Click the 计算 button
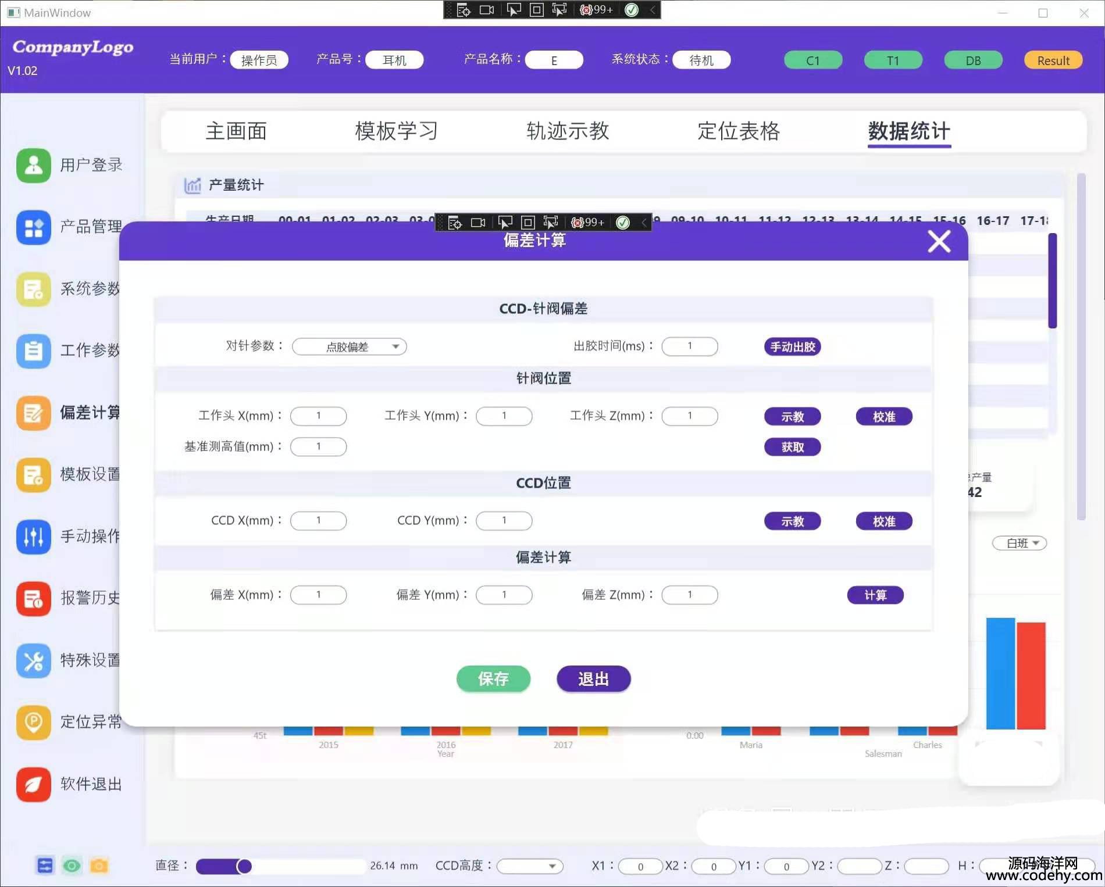 [875, 595]
